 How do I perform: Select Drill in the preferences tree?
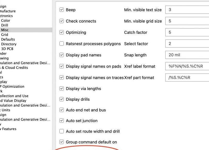4,25
